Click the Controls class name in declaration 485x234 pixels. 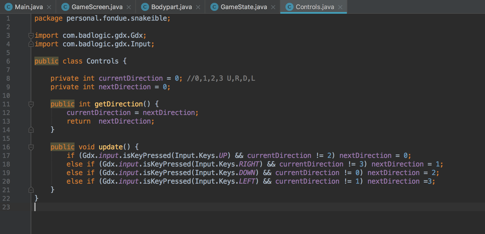(102, 61)
